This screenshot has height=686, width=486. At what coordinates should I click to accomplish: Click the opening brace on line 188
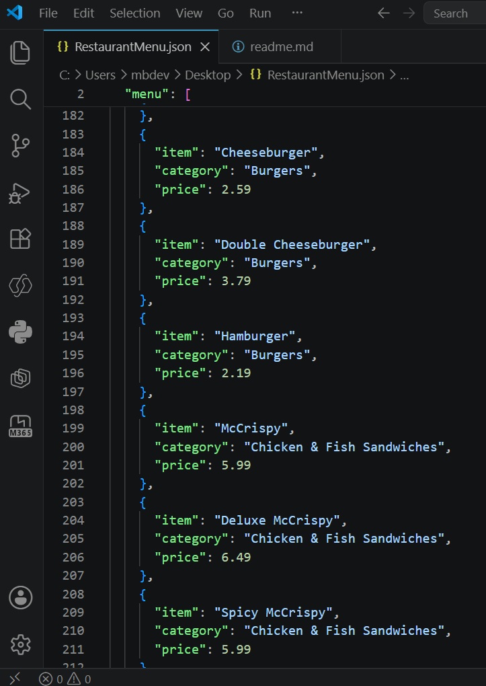coord(143,226)
